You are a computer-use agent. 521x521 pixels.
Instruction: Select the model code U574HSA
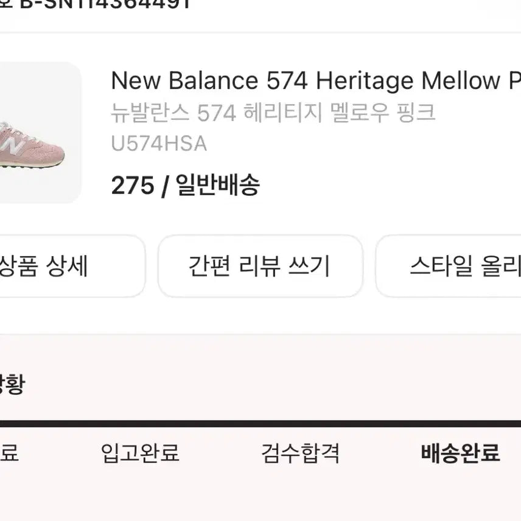pyautogui.click(x=159, y=144)
